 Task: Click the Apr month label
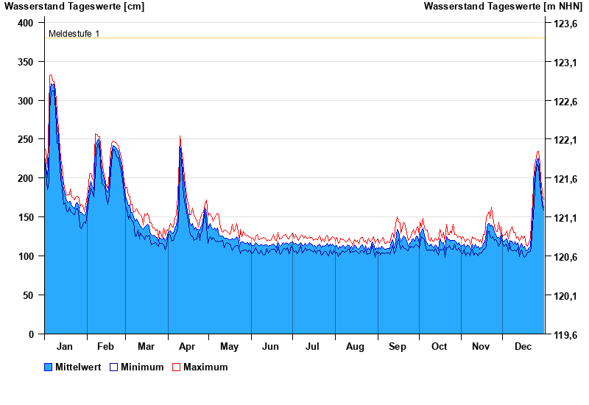coord(187,347)
